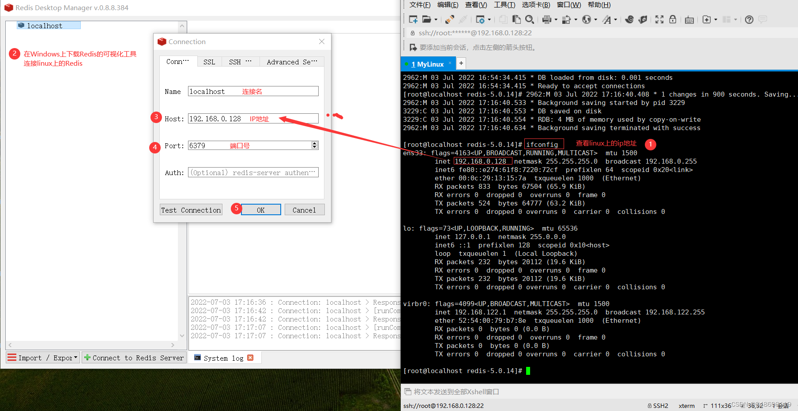The image size is (798, 411).
Task: Click the Font icon in Xshell toolbar
Action: click(607, 19)
